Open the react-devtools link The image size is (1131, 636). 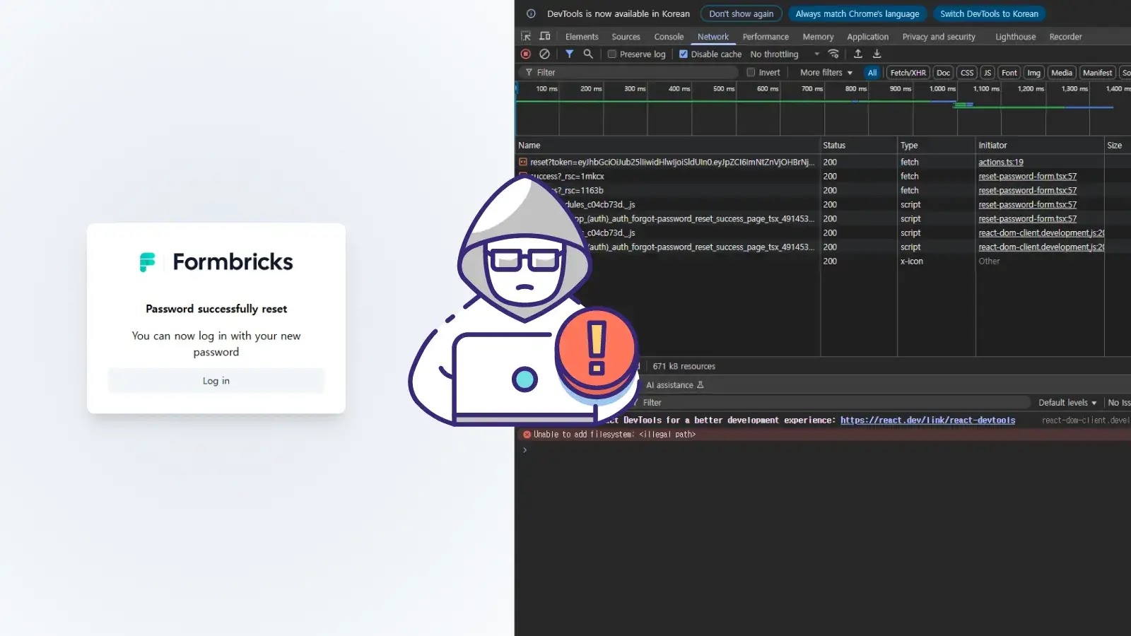coord(927,420)
